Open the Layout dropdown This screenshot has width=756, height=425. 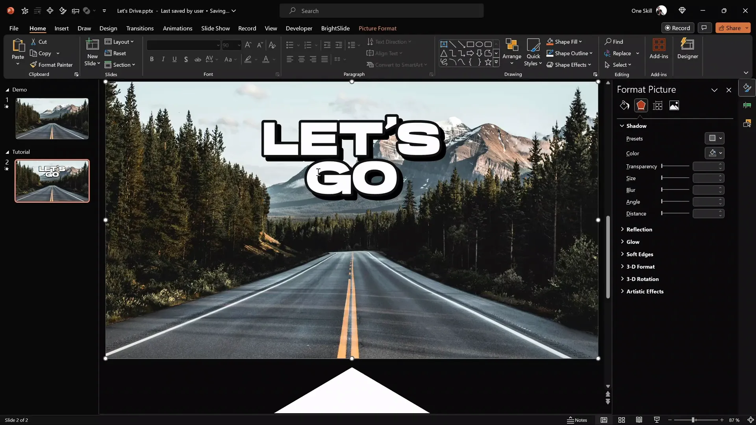pyautogui.click(x=119, y=42)
